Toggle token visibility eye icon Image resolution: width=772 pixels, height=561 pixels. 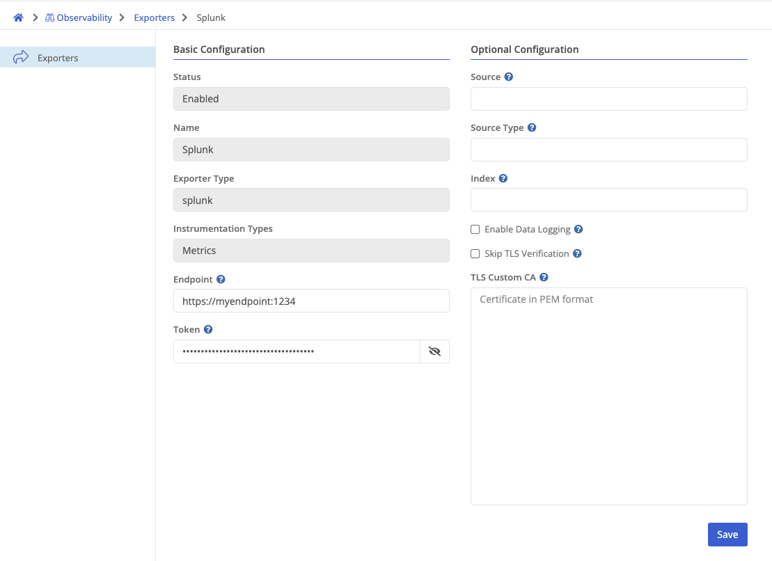(x=434, y=351)
